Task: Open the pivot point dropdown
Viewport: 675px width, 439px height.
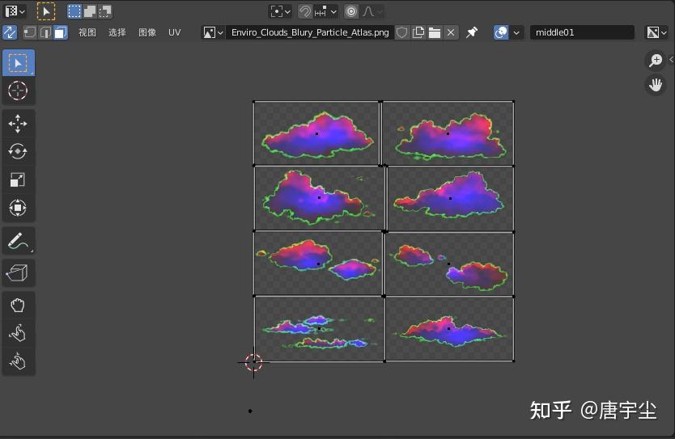Action: click(280, 11)
